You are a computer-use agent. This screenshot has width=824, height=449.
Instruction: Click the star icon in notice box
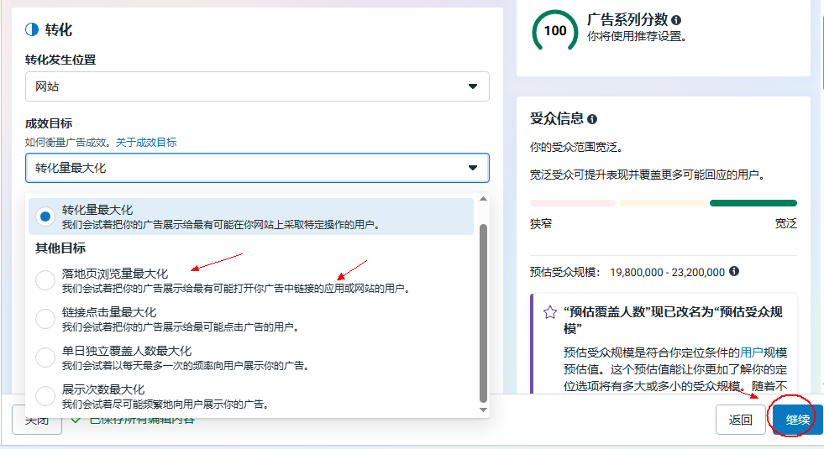550,312
